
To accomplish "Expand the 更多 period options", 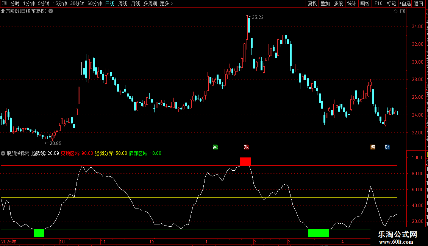I will 167,3.
